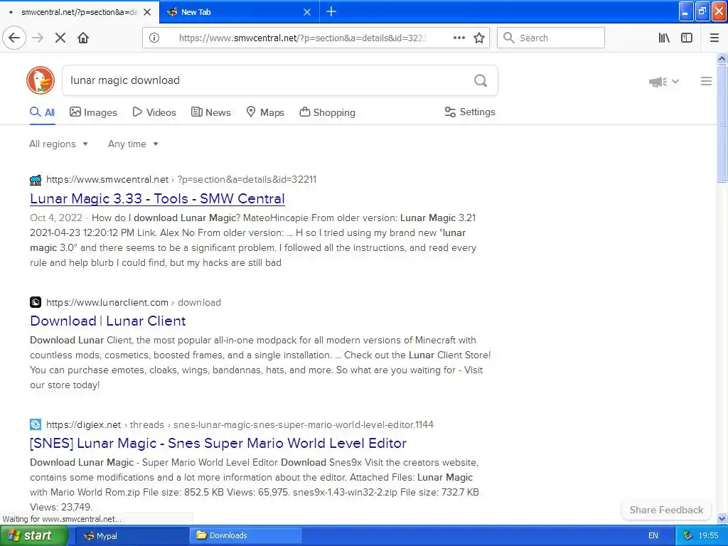Show site information icon in address bar
The height and width of the screenshot is (546, 728).
coord(154,38)
